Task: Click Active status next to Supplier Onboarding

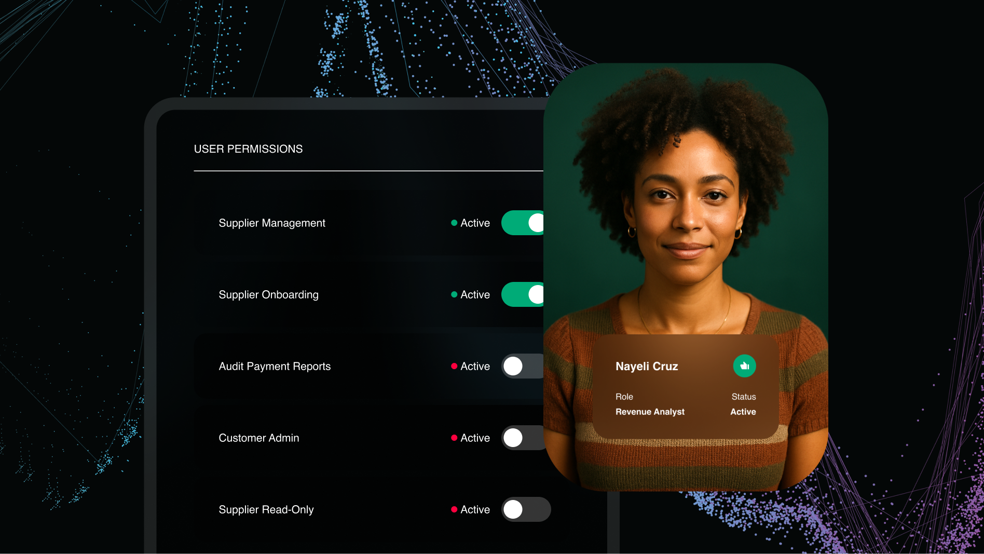Action: coord(470,294)
